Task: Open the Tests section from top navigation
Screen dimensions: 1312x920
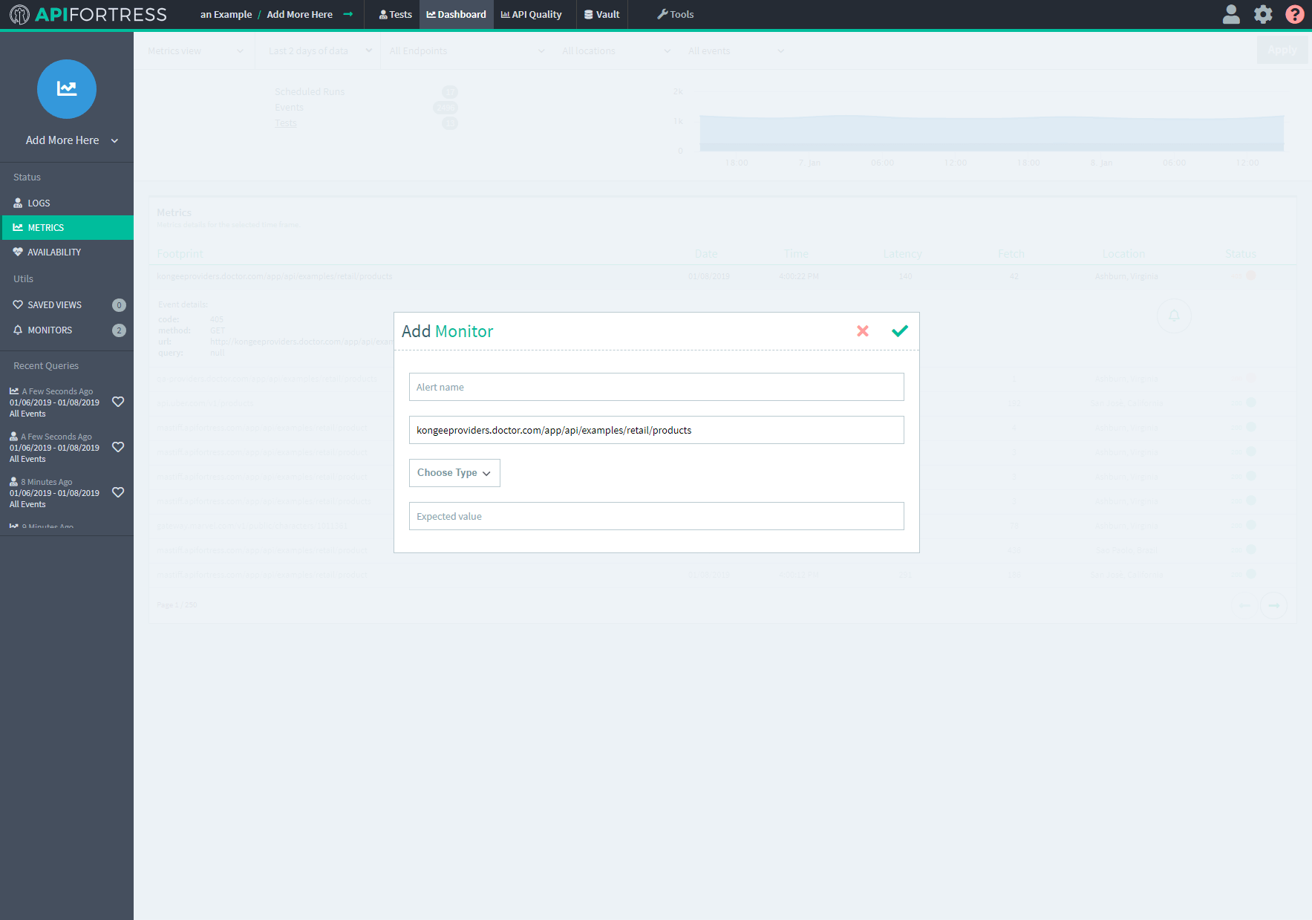Action: (395, 14)
